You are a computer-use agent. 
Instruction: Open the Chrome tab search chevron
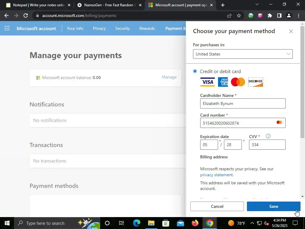tap(257, 4)
